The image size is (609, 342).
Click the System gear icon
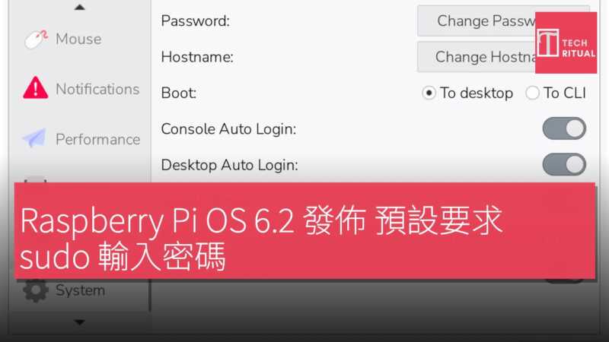click(35, 290)
